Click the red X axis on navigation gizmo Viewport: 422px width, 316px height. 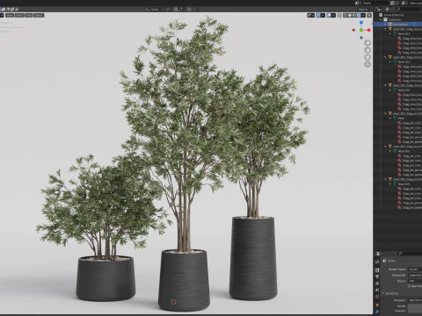[x=368, y=30]
